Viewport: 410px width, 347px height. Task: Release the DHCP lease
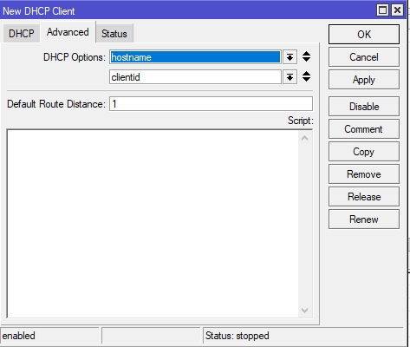[364, 197]
